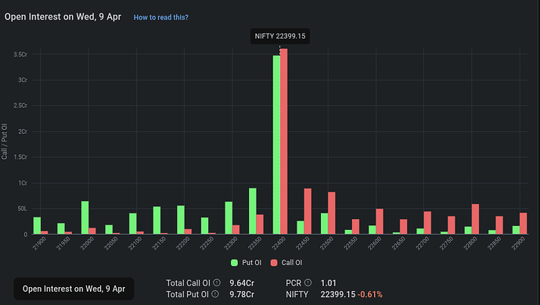Click the 'Open Interest on Wed, 9 Apr' heading
Viewport: 540px width, 305px height.
(63, 17)
